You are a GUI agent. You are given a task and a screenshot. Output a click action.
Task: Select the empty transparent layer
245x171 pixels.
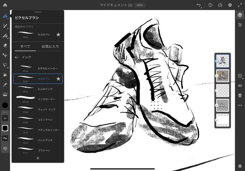tap(222, 91)
